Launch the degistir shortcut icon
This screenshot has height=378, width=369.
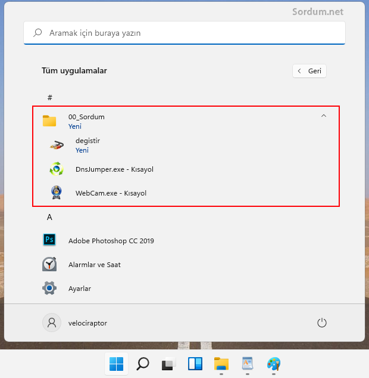click(x=57, y=145)
